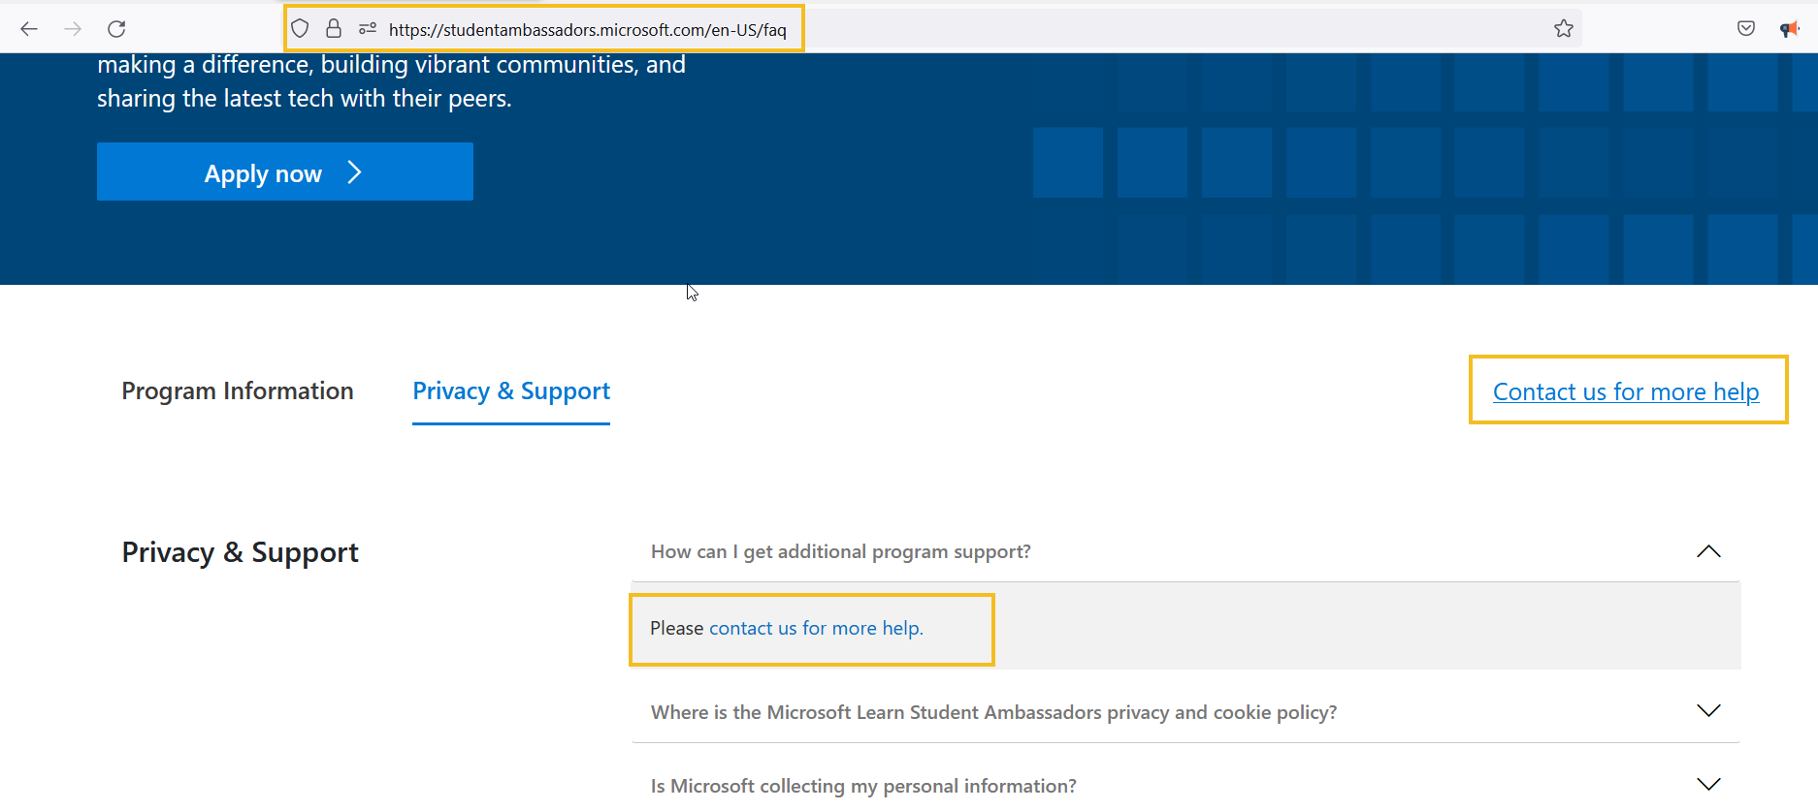Bookmark this page with the star icon
Viewport: 1818px width, 811px height.
tap(1563, 28)
